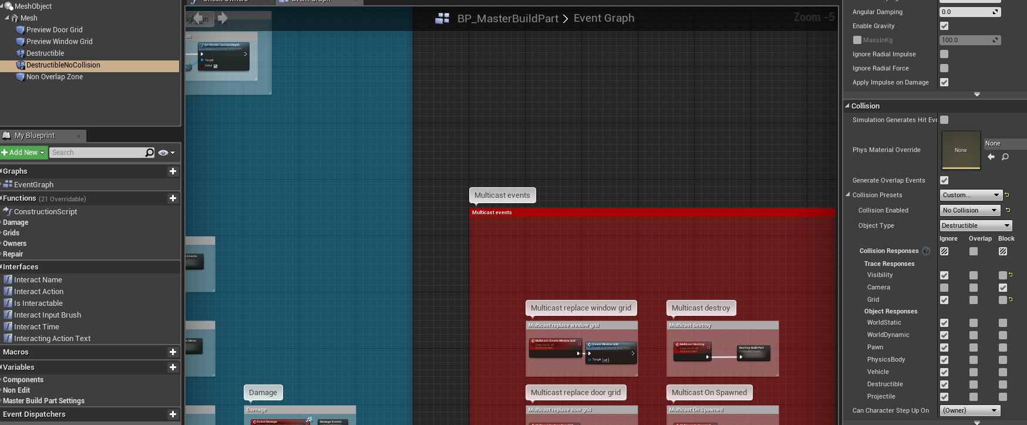Enable Ignore Radial Impulse checkbox

click(x=944, y=54)
